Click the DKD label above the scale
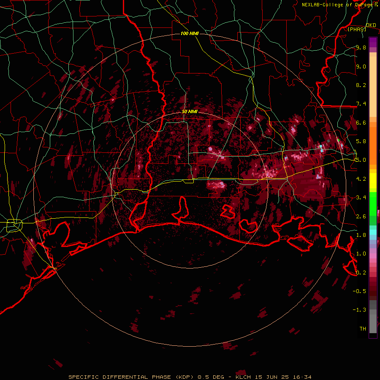The width and height of the screenshot is (380, 380). [371, 25]
